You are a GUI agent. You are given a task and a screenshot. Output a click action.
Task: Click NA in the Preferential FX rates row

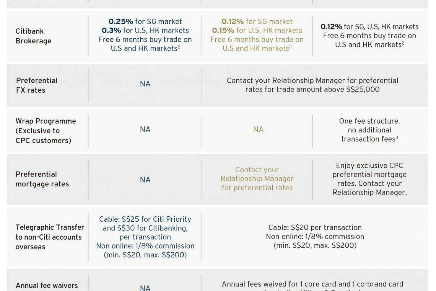point(145,84)
